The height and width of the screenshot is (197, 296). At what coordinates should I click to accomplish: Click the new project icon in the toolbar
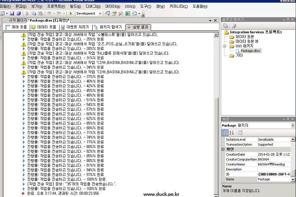(2, 13)
